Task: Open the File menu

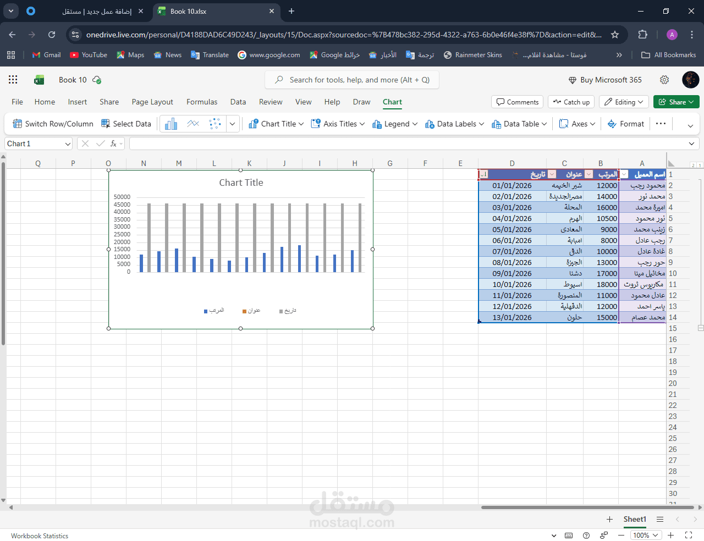Action: point(17,102)
